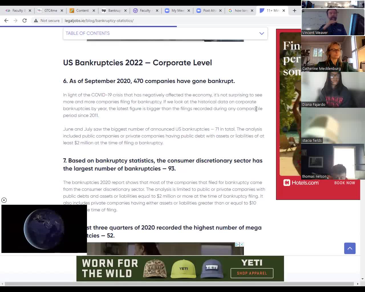The height and width of the screenshot is (292, 365).
Task: Close the floating globe video overlay
Action: pos(4,200)
